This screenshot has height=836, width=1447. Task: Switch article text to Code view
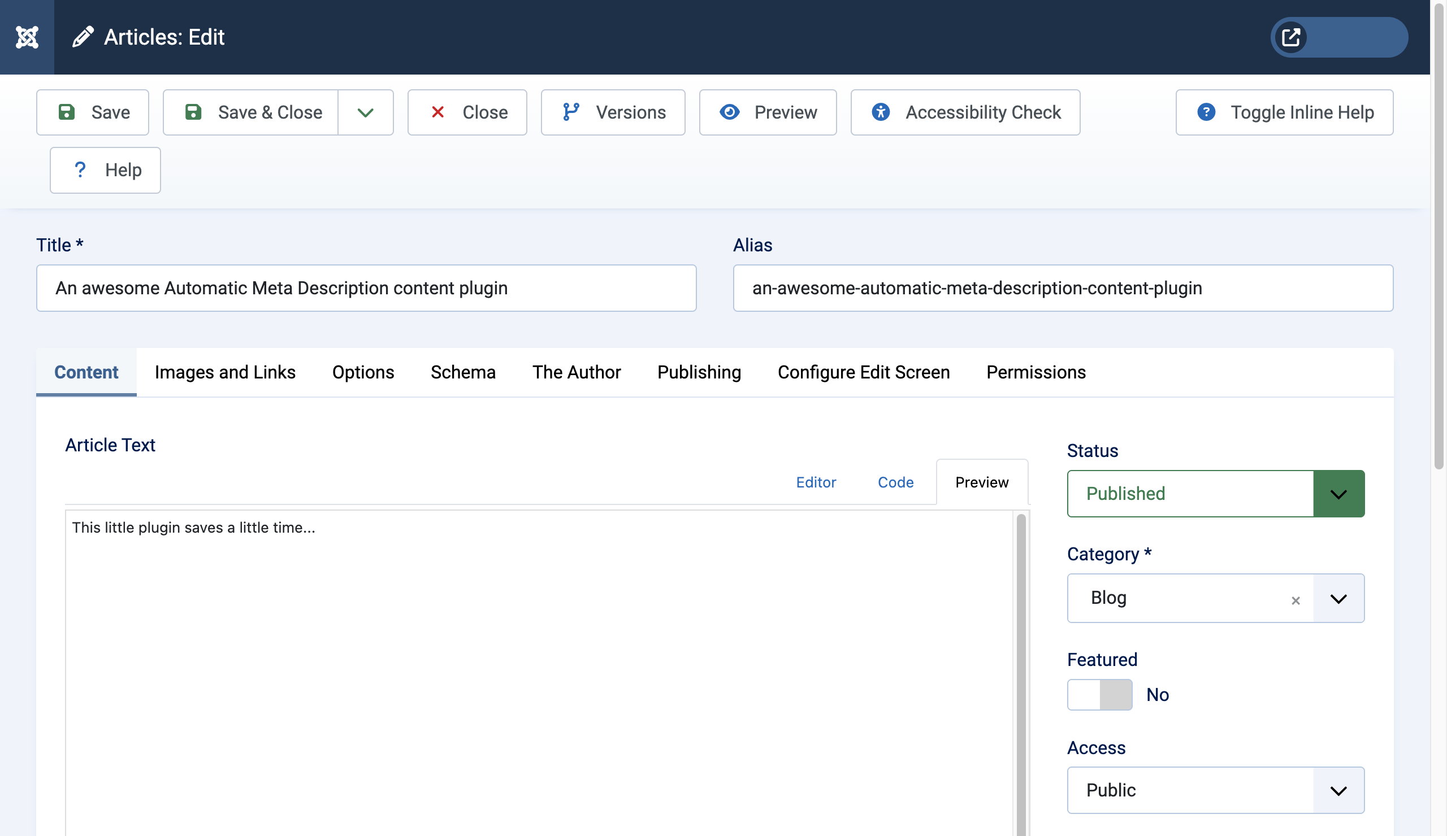[895, 482]
